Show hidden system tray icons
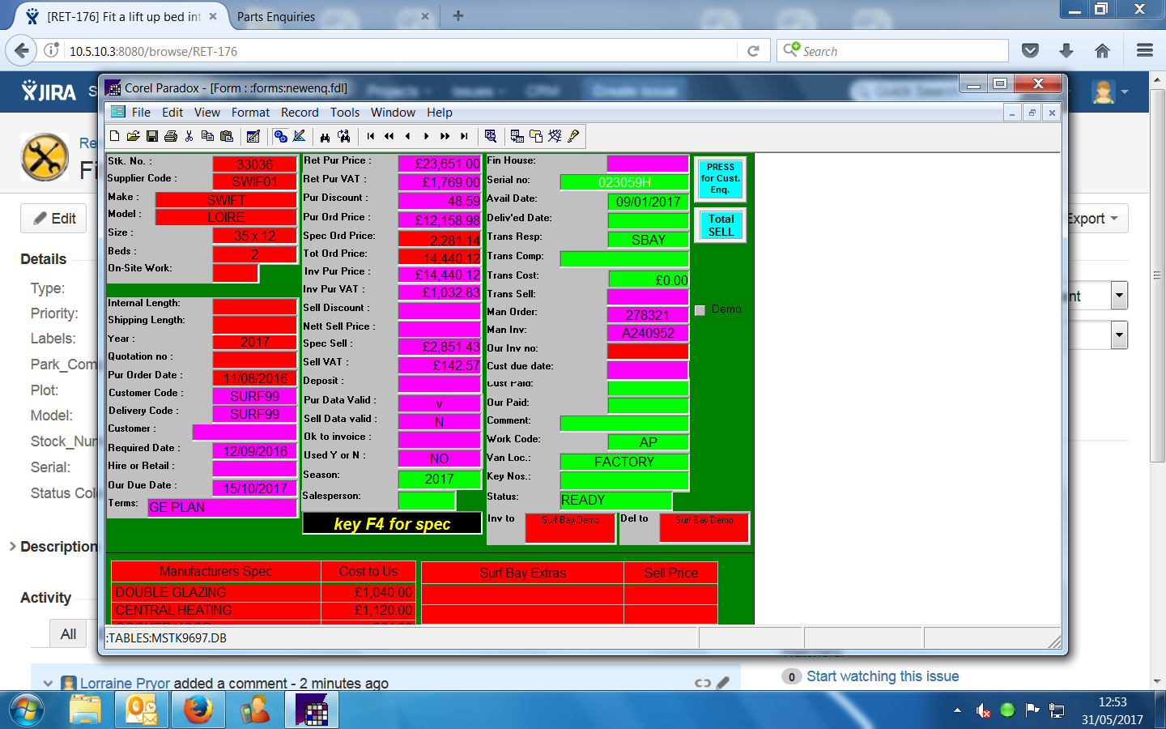The width and height of the screenshot is (1166, 729). click(x=957, y=710)
